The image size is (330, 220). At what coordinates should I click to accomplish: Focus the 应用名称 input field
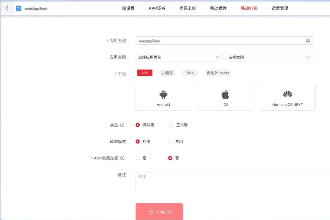pyautogui.click(x=224, y=40)
